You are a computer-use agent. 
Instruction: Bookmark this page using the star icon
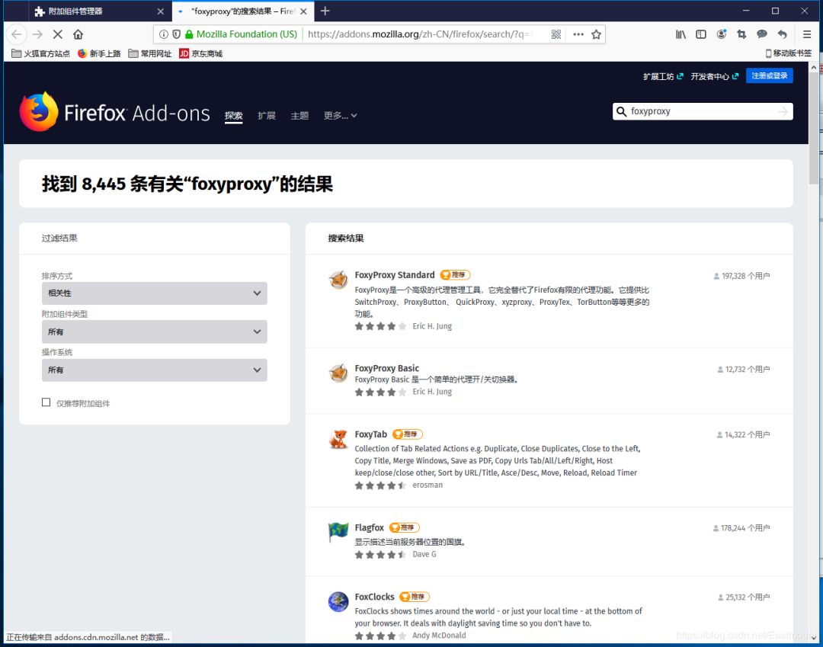pyautogui.click(x=597, y=34)
